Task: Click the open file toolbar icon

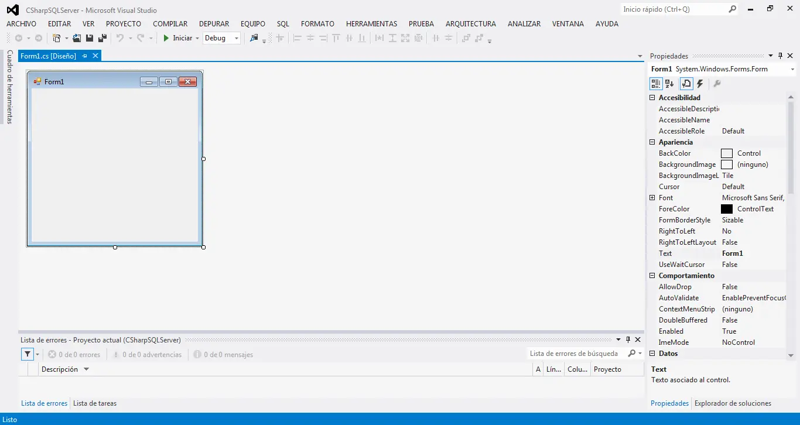Action: click(77, 38)
